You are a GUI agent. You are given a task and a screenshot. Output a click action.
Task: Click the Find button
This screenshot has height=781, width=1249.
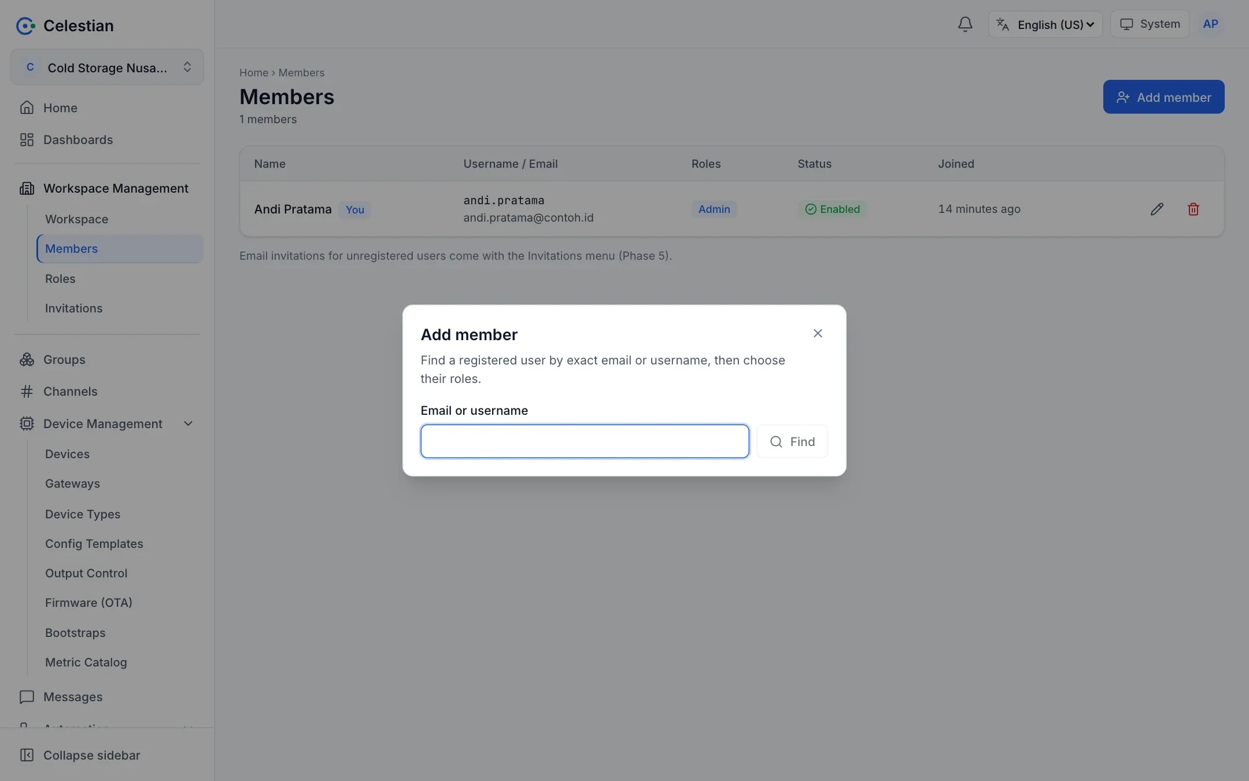(792, 441)
